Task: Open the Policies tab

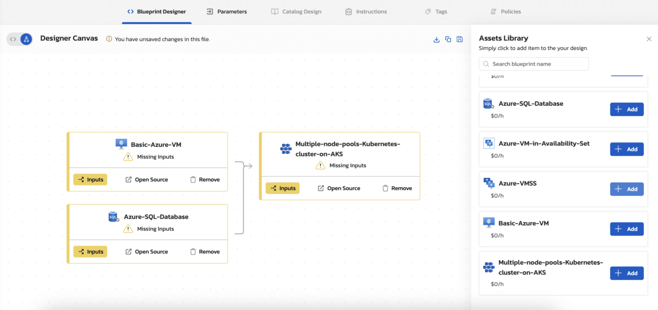Action: coord(505,11)
